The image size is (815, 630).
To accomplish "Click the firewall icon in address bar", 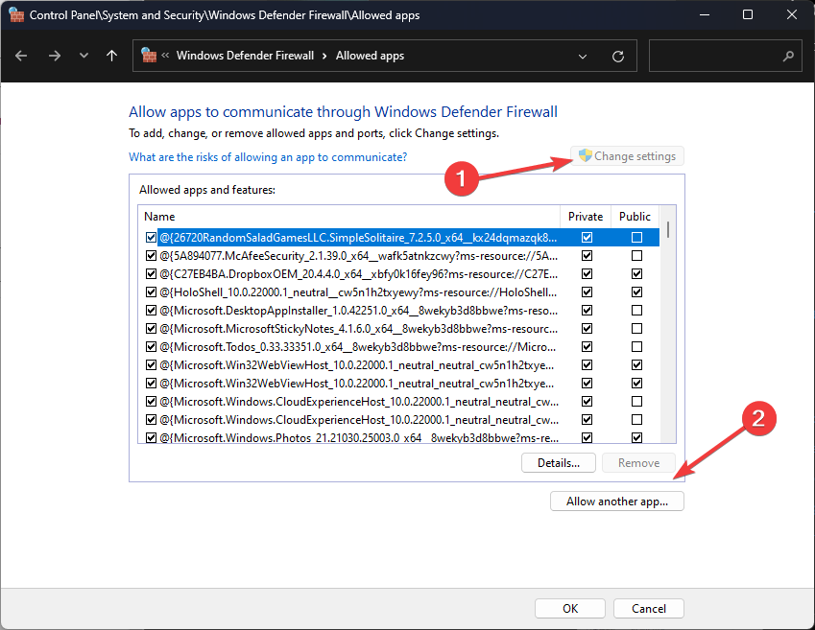I will click(x=149, y=56).
